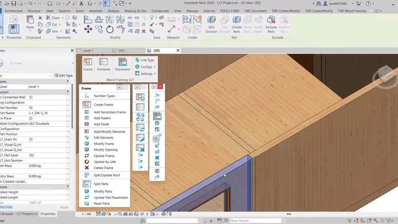The width and height of the screenshot is (398, 224).
Task: Switch to the Level 1 view tab
Action: click(88, 50)
